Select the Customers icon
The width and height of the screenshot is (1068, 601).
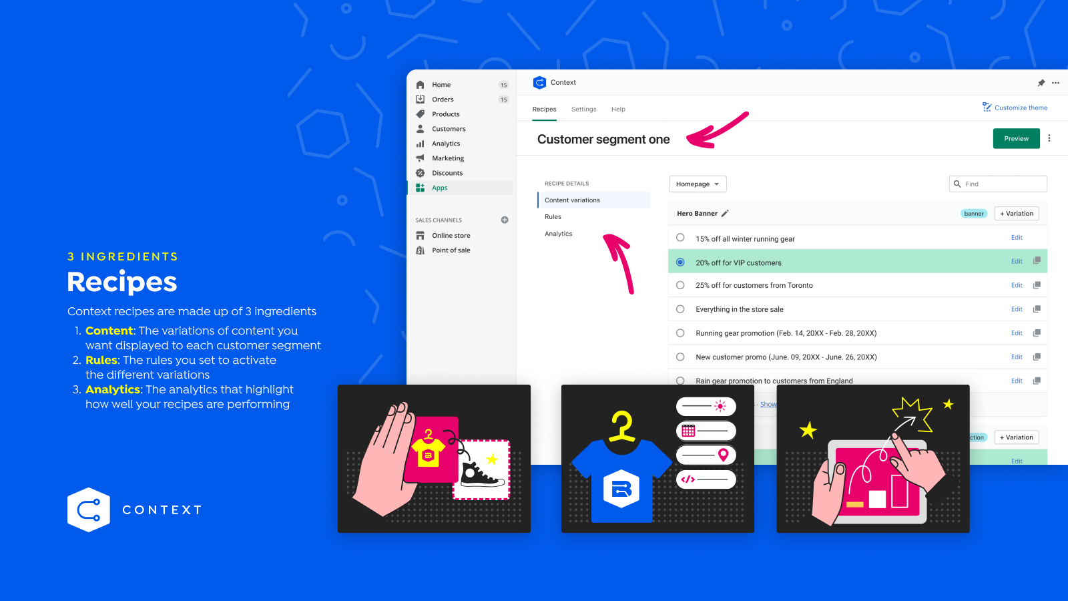[420, 128]
